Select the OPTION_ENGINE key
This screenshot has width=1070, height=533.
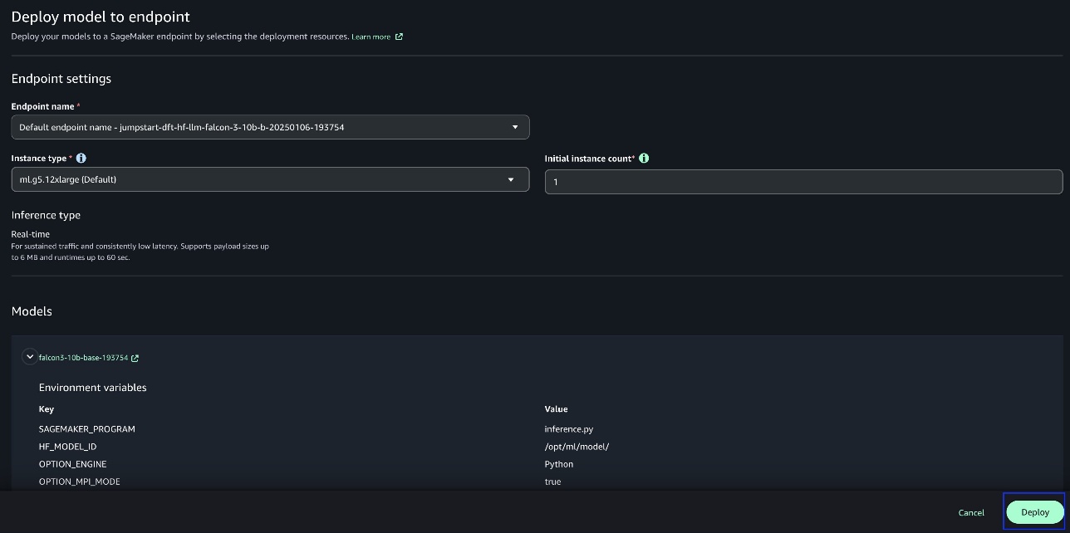coord(72,464)
